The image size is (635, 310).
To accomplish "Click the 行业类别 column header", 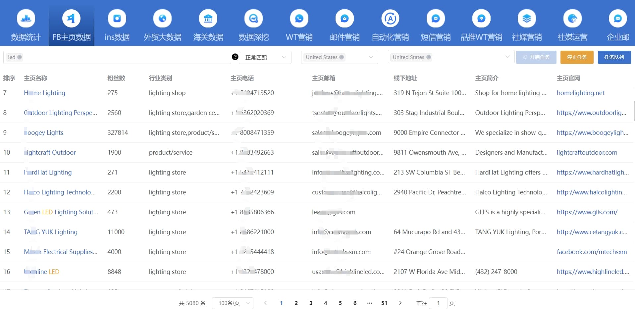I will (x=160, y=78).
